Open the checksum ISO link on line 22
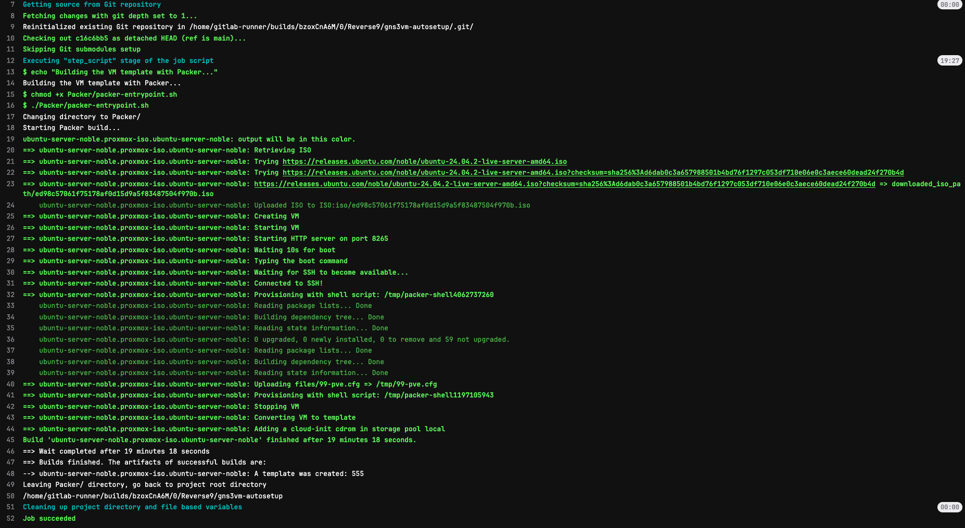 coord(593,173)
